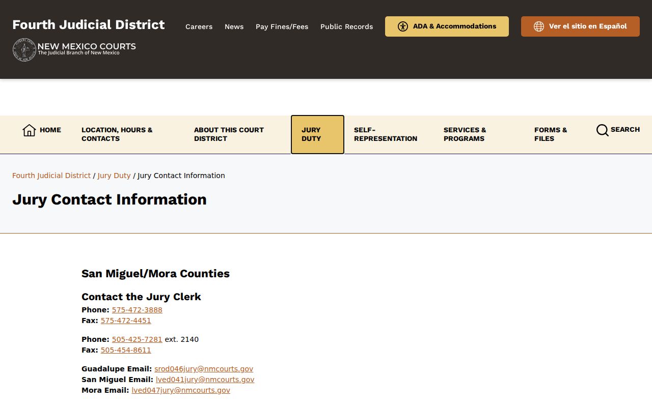Call phone number 575-472-3888
This screenshot has width=652, height=407.
click(x=137, y=310)
